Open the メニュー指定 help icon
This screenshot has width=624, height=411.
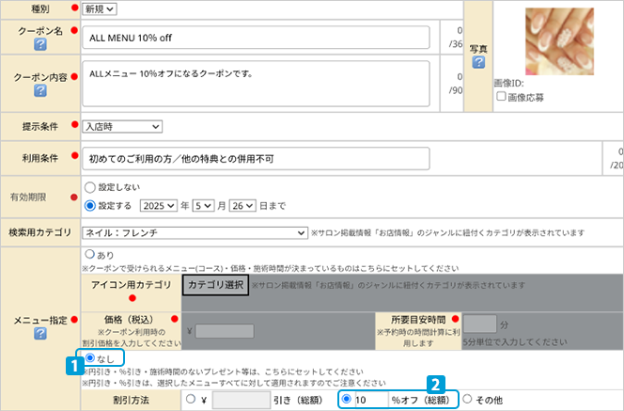[x=40, y=334]
